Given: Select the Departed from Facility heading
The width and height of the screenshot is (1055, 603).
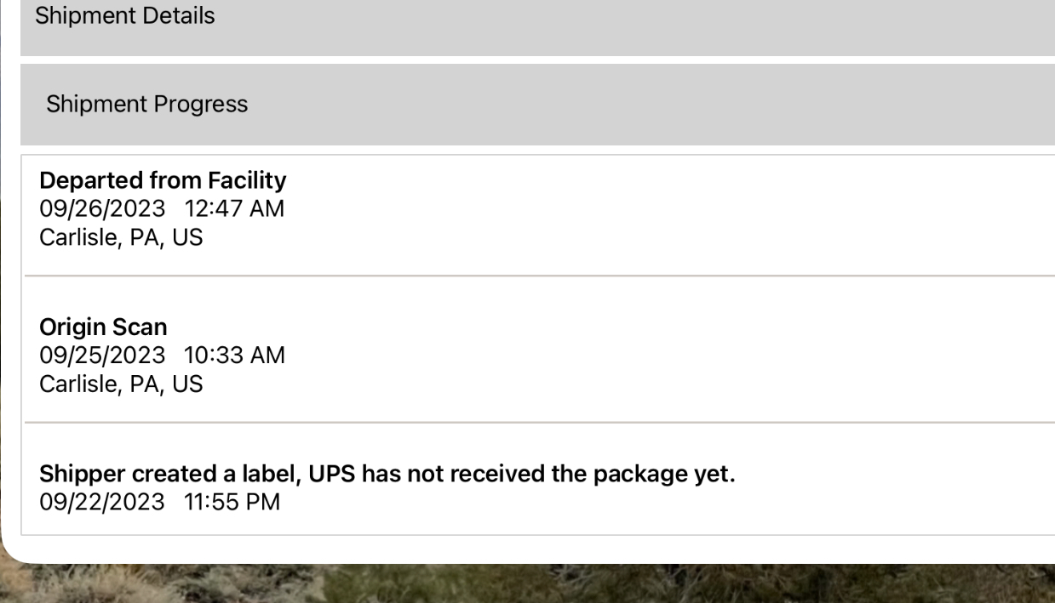Looking at the screenshot, I should [163, 180].
